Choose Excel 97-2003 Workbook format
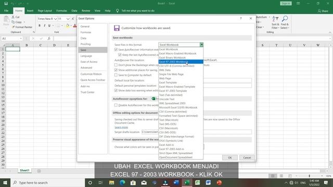 click(181, 62)
